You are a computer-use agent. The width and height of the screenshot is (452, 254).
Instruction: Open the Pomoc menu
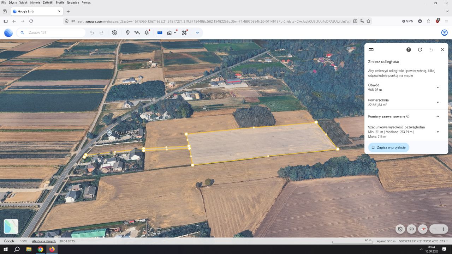tap(86, 2)
